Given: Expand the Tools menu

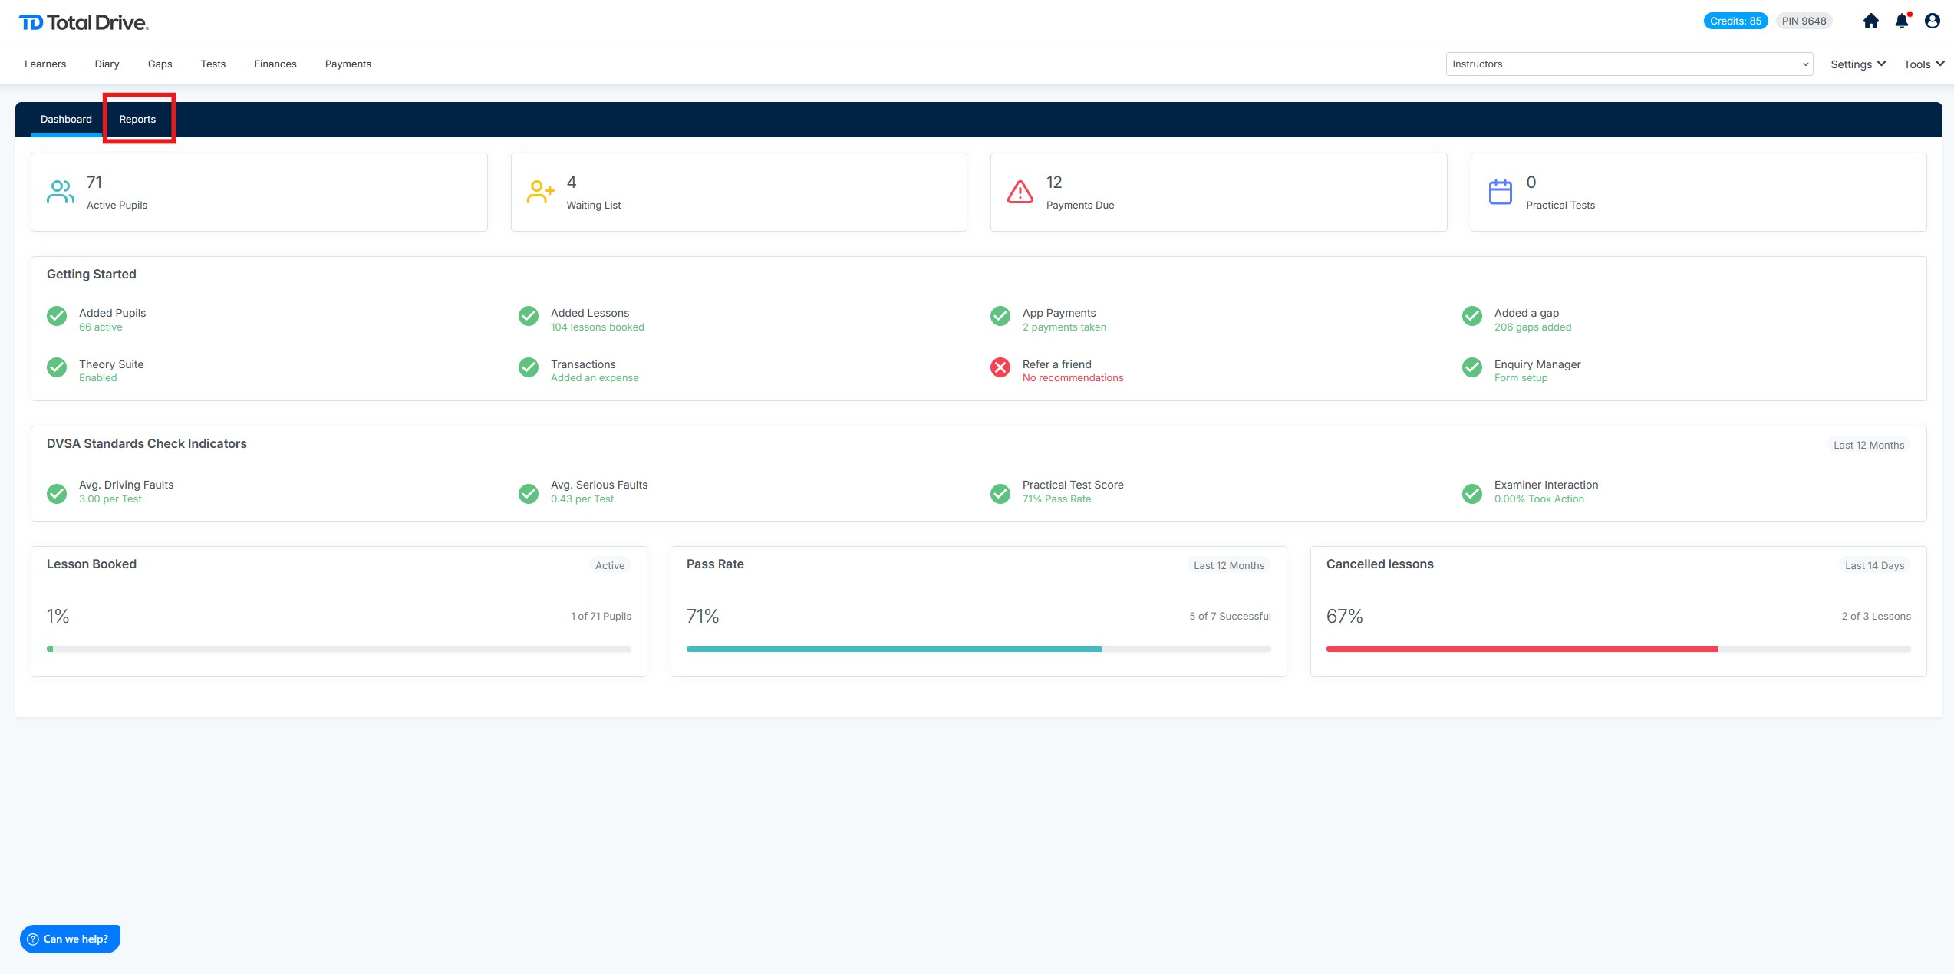Looking at the screenshot, I should tap(1923, 64).
